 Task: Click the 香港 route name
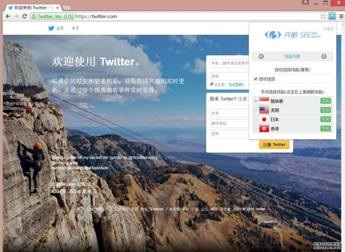tap(275, 129)
